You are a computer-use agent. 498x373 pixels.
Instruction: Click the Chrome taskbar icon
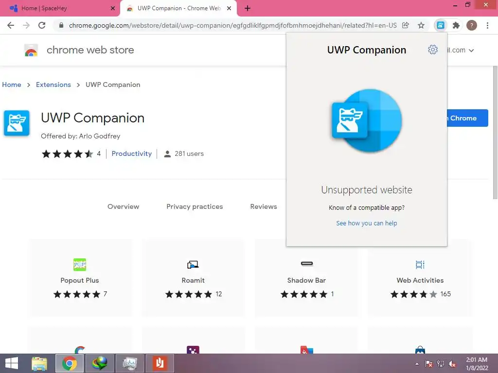70,363
